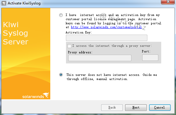176x115 pixels.
Task: Click the Proxy address input field
Action: click(100, 58)
